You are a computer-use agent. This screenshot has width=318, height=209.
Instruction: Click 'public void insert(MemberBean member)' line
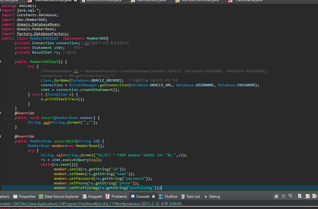[57, 118]
